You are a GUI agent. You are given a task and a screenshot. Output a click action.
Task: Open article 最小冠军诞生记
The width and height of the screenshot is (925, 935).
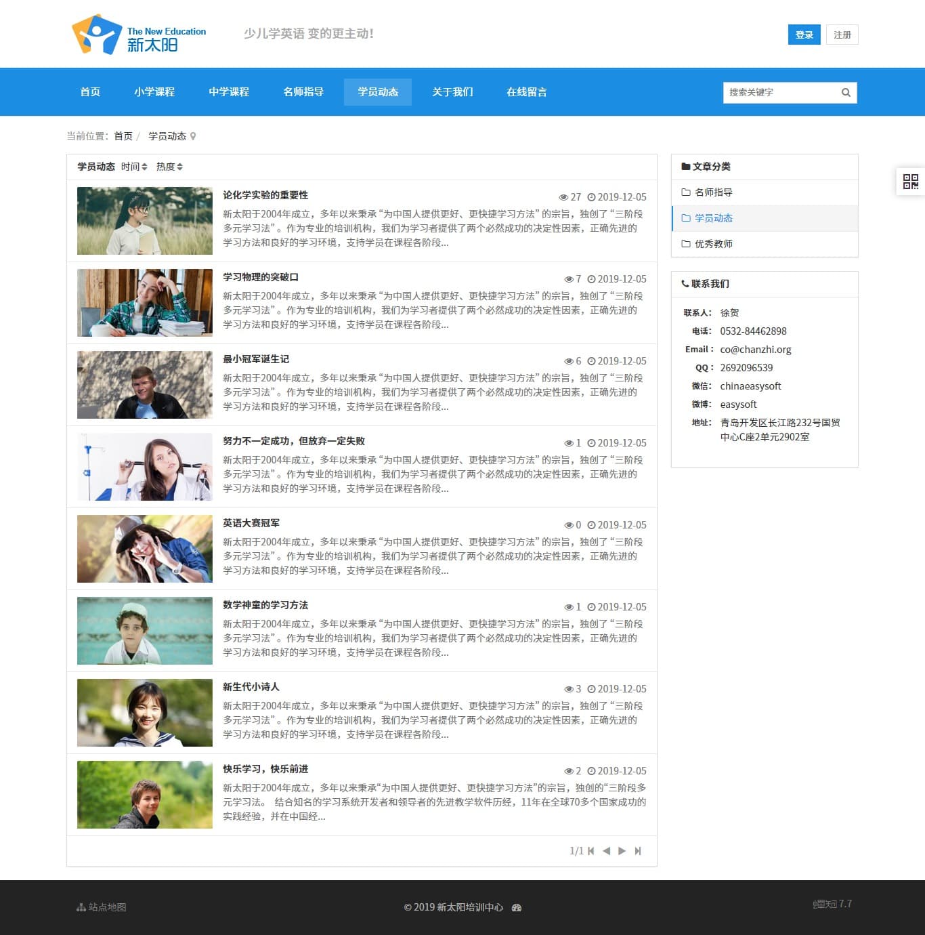pos(256,359)
